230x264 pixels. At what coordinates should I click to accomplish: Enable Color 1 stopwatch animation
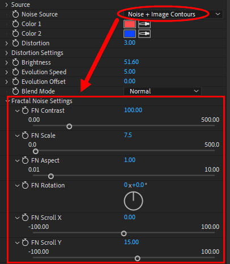[15, 24]
